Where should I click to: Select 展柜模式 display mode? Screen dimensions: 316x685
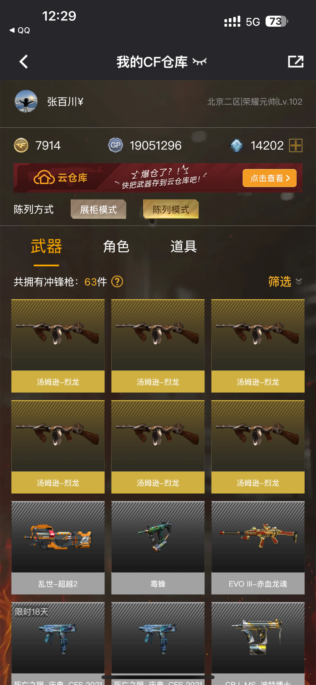(98, 209)
